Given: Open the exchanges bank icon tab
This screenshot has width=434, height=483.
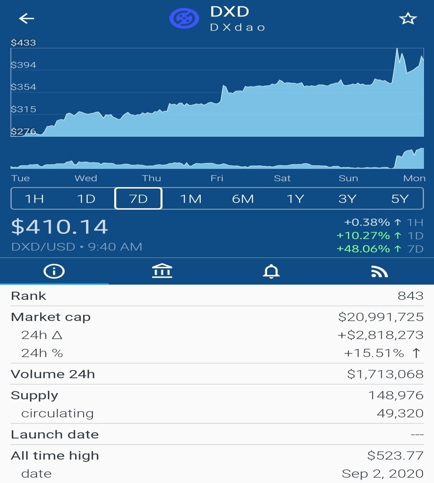Looking at the screenshot, I should (x=162, y=271).
